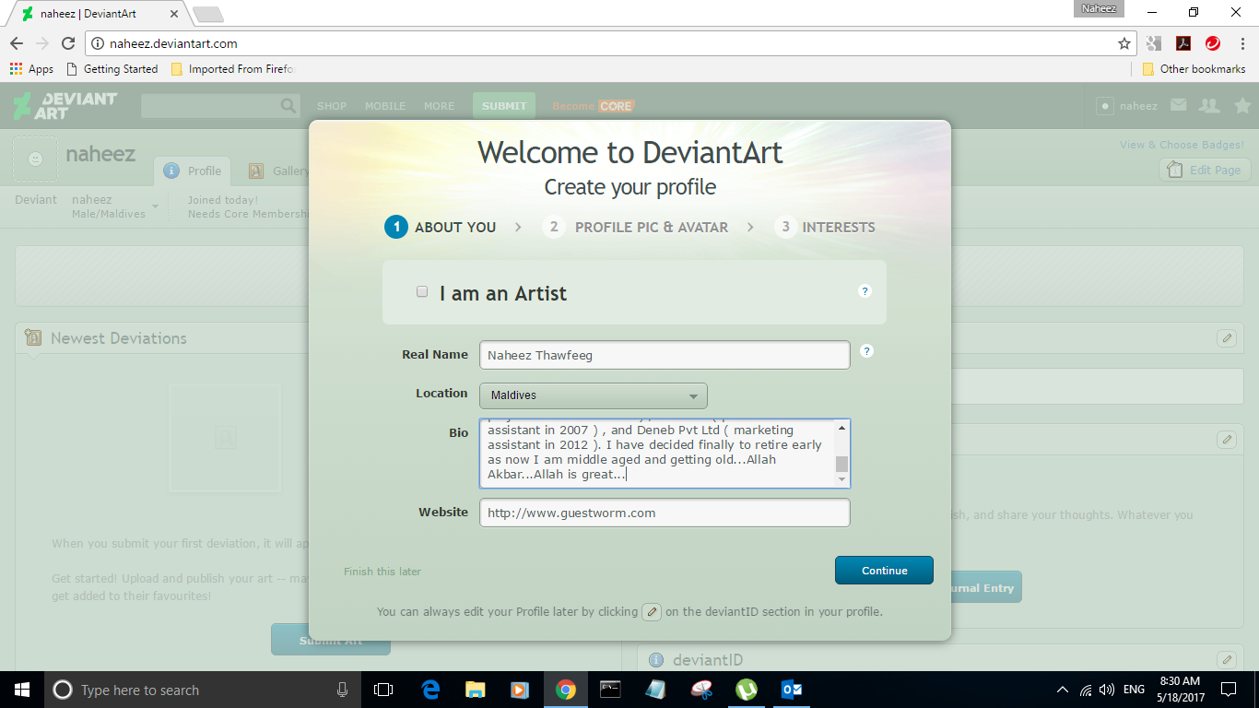This screenshot has width=1259, height=708.
Task: Click the Trend Micro extension icon
Action: (x=1213, y=43)
